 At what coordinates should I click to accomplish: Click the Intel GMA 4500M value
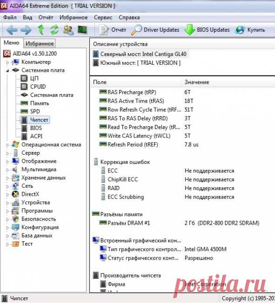click(205, 249)
